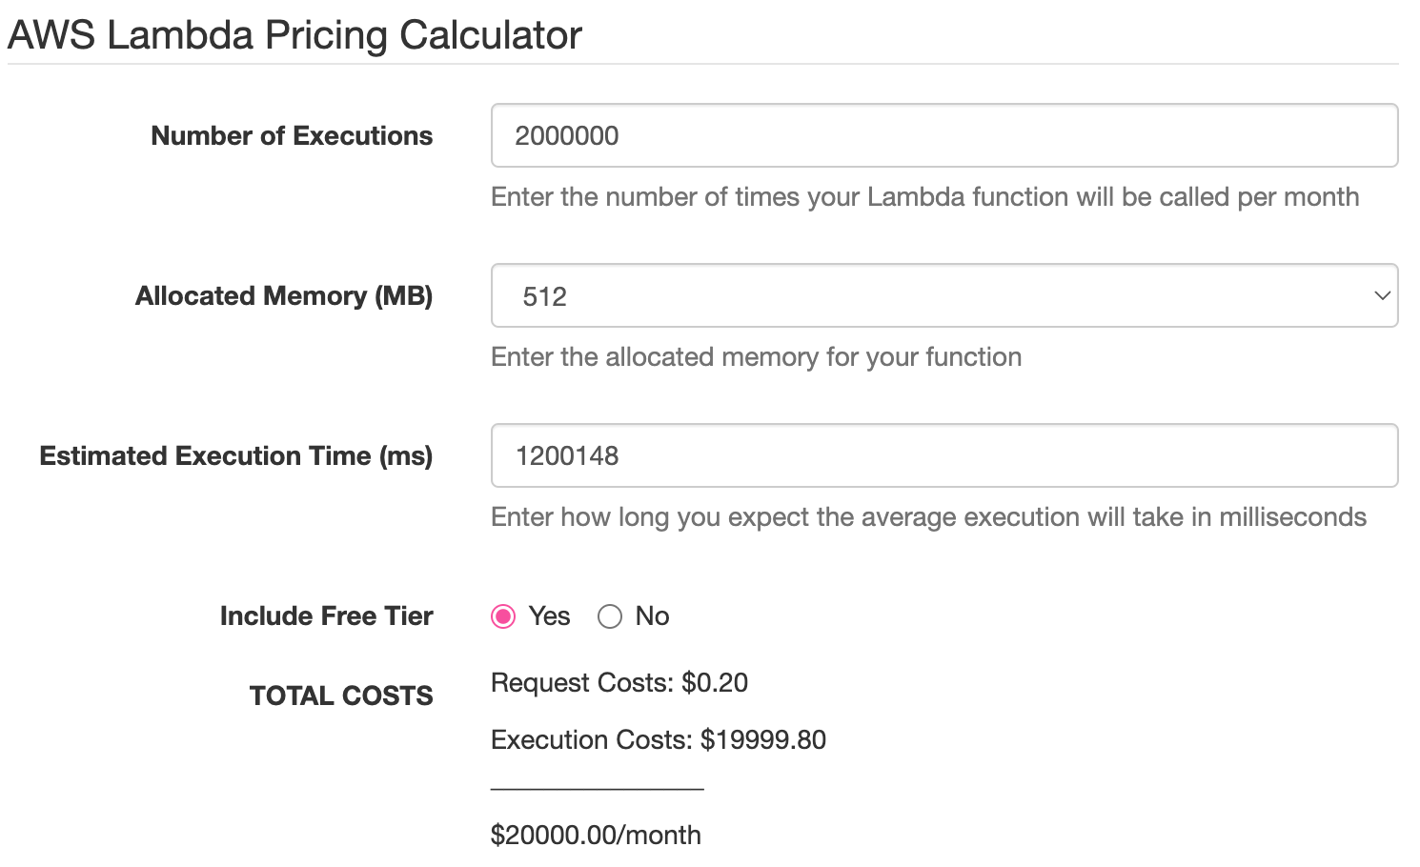Click the AWS Lambda Pricing Calculator heading

[x=294, y=35]
